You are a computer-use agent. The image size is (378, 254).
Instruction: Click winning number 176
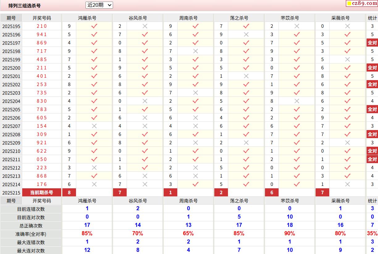tap(42, 184)
